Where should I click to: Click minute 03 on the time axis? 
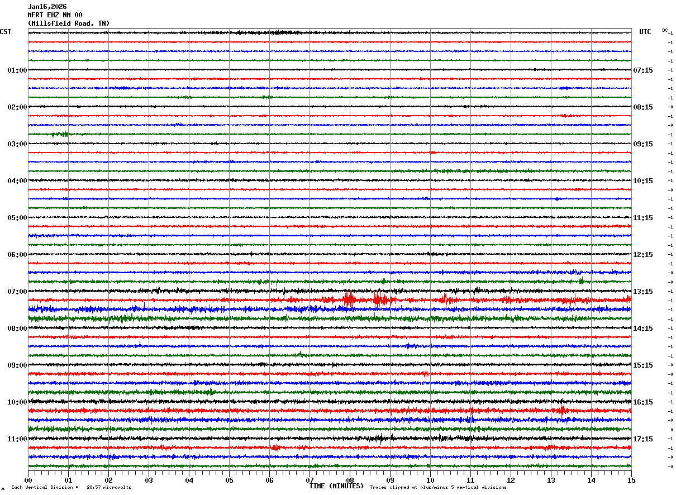click(x=149, y=479)
